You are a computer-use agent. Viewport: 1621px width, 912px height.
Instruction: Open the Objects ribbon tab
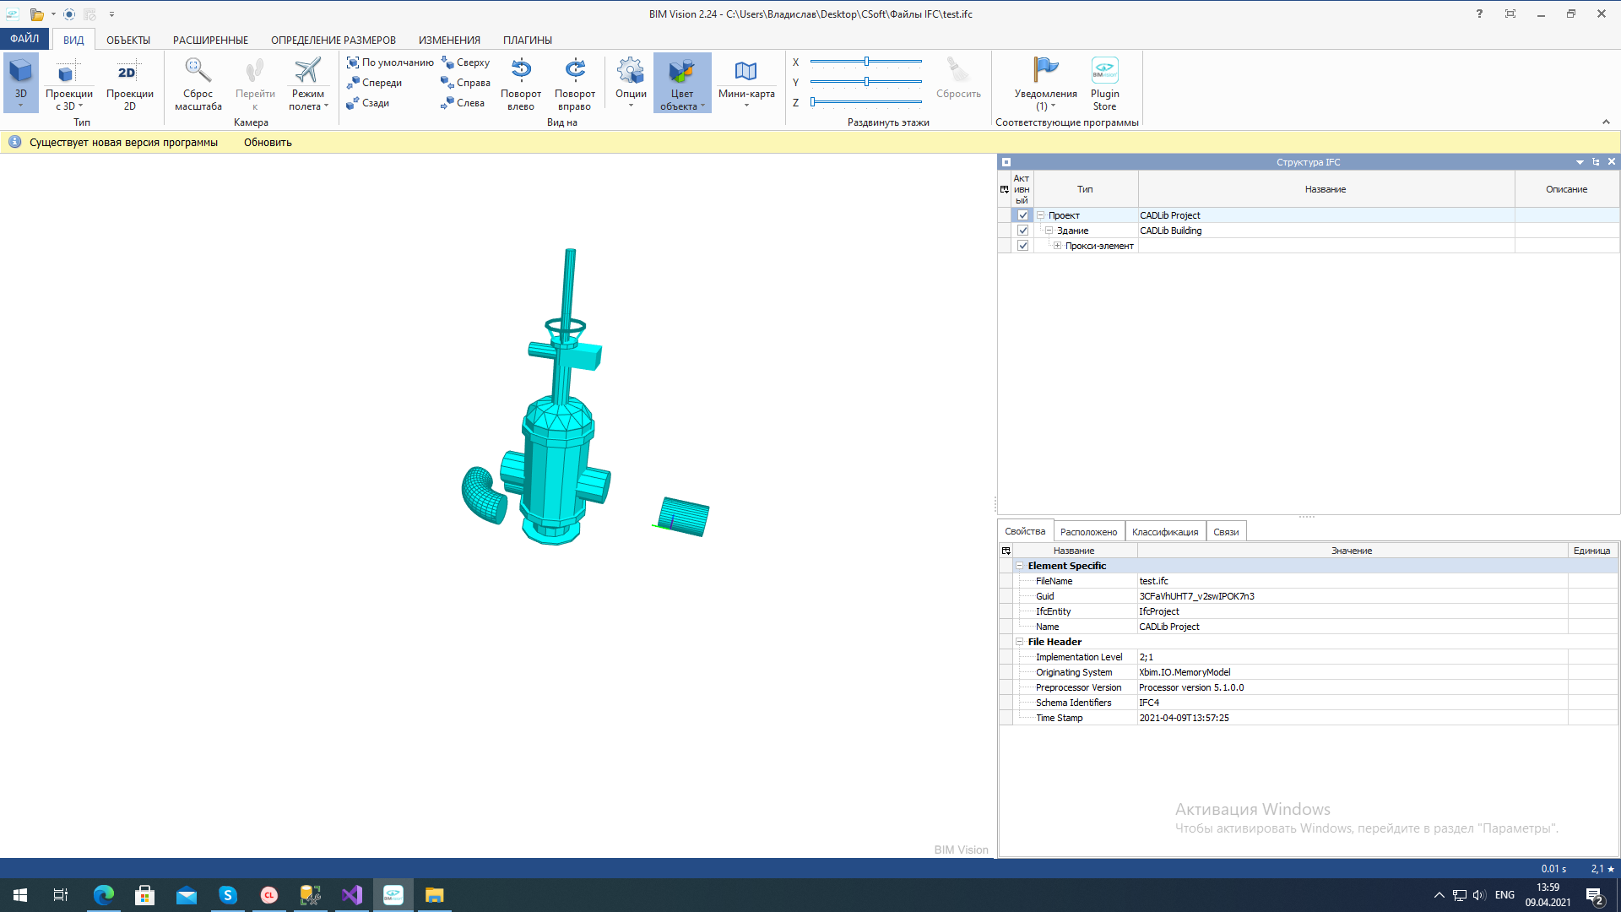[128, 40]
